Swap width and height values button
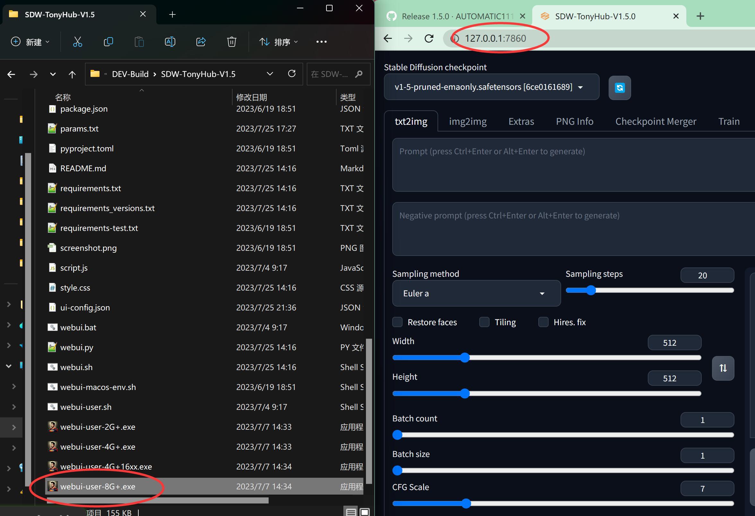This screenshot has height=516, width=755. 723,368
